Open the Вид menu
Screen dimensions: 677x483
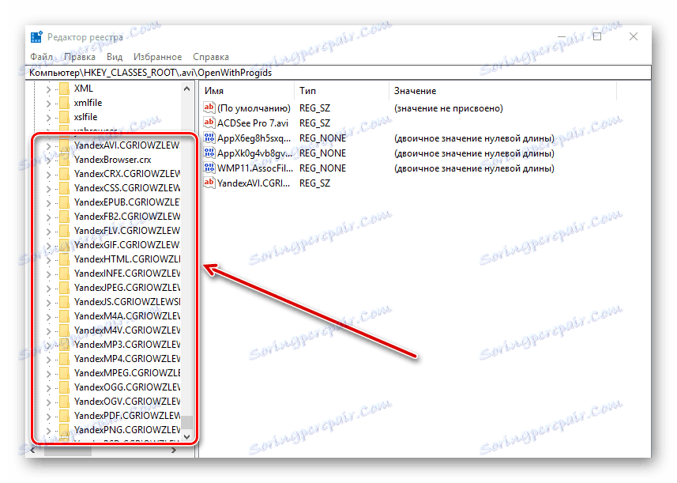point(115,57)
